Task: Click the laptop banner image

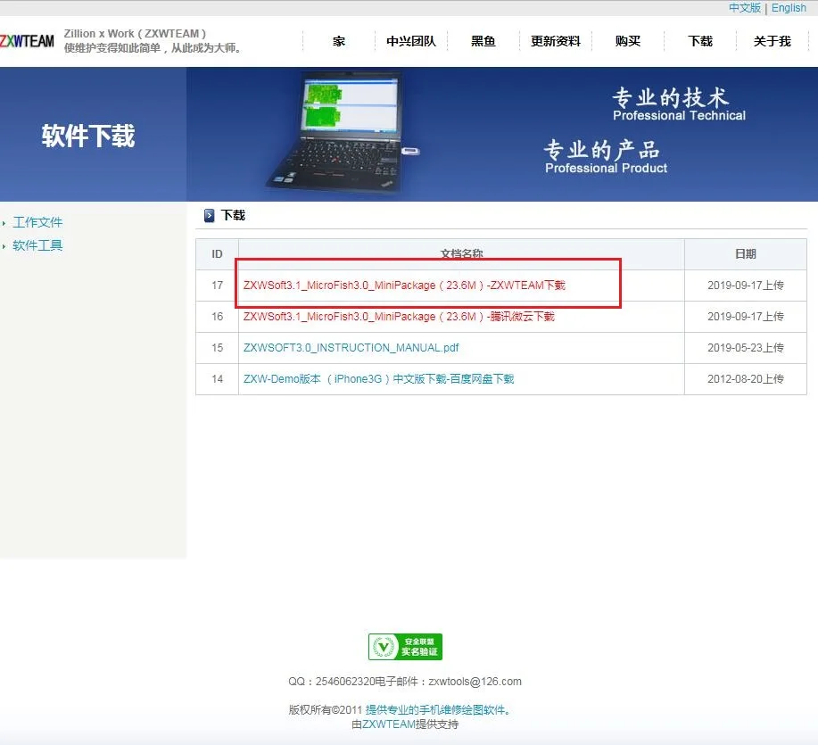Action: 342,133
